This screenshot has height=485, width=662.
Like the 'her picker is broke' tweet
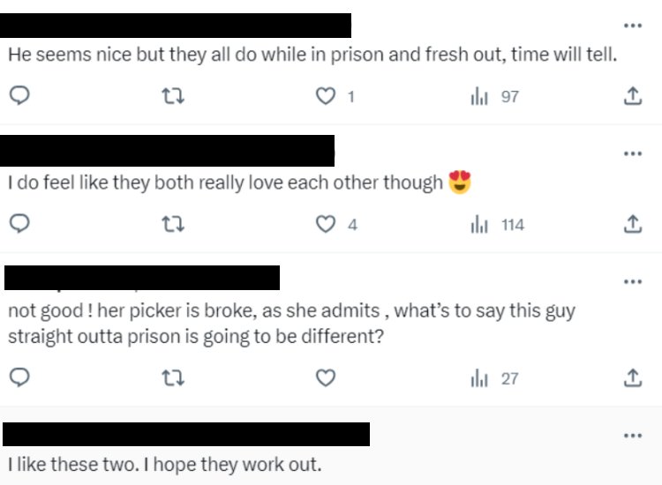(x=326, y=378)
